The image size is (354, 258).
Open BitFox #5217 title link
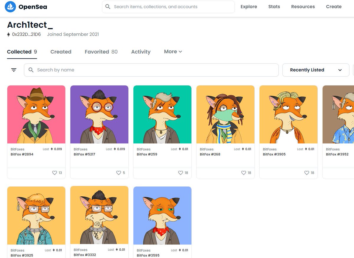coord(84,154)
